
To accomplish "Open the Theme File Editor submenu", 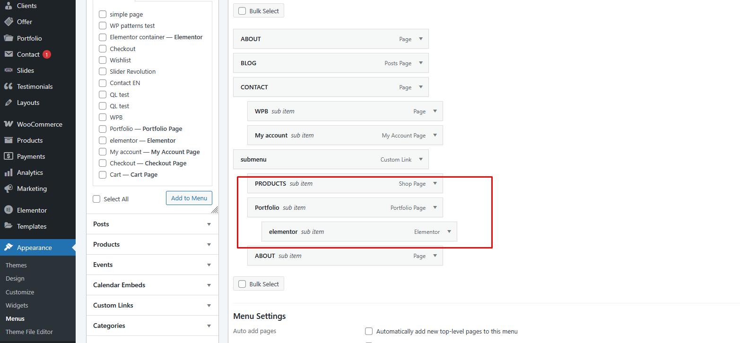I will pyautogui.click(x=29, y=332).
